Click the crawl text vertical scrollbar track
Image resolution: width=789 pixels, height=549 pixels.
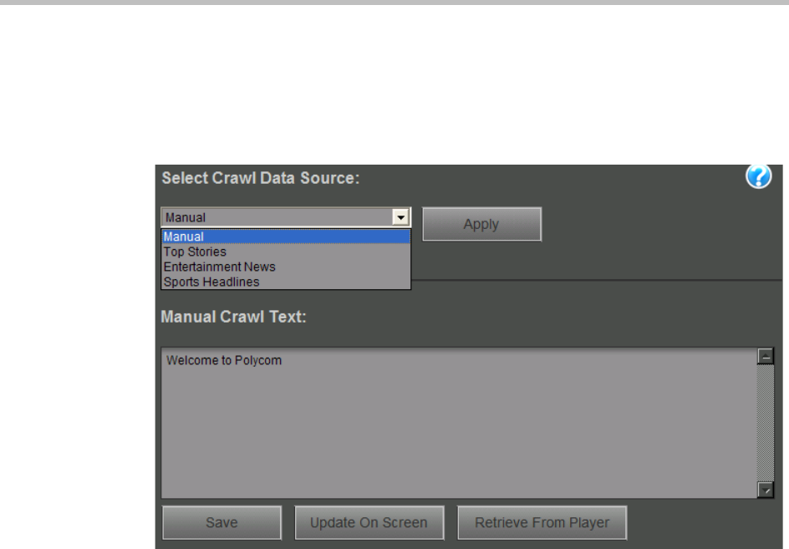(x=764, y=422)
